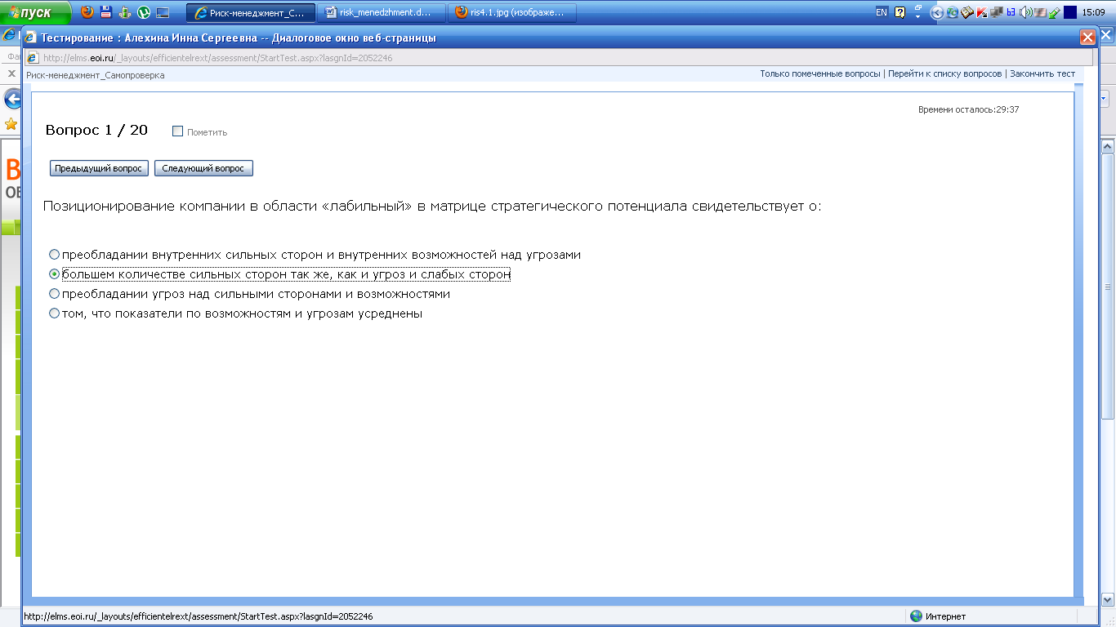Screen dimensions: 1116x627
Task: Click the clock showing 15:09
Action: click(x=1093, y=12)
